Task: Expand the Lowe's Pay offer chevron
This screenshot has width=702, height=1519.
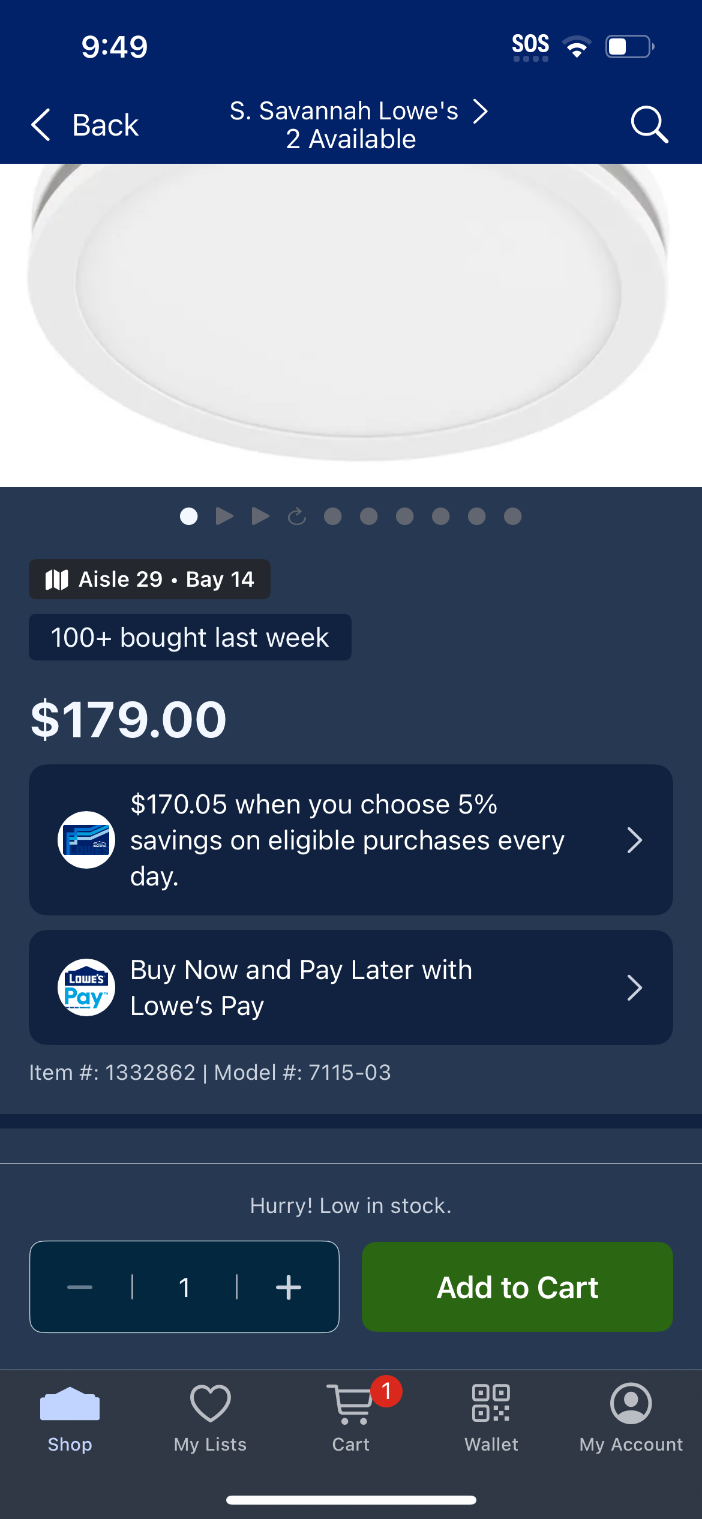Action: pyautogui.click(x=634, y=987)
